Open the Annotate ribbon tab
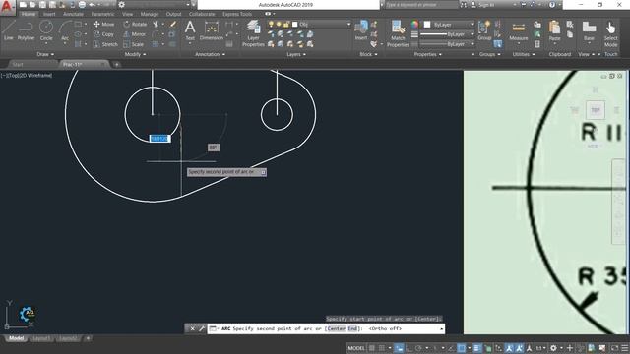 [73, 14]
